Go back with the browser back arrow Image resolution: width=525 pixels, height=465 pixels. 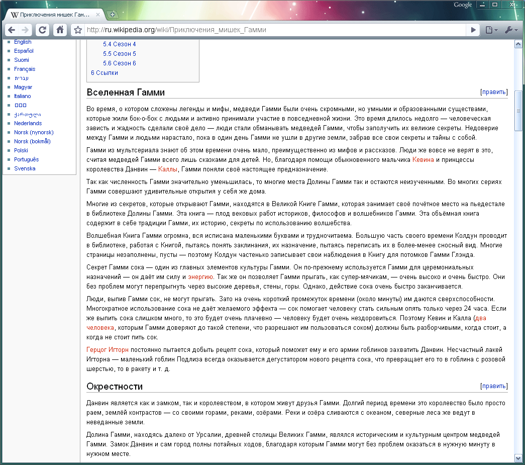coord(12,30)
